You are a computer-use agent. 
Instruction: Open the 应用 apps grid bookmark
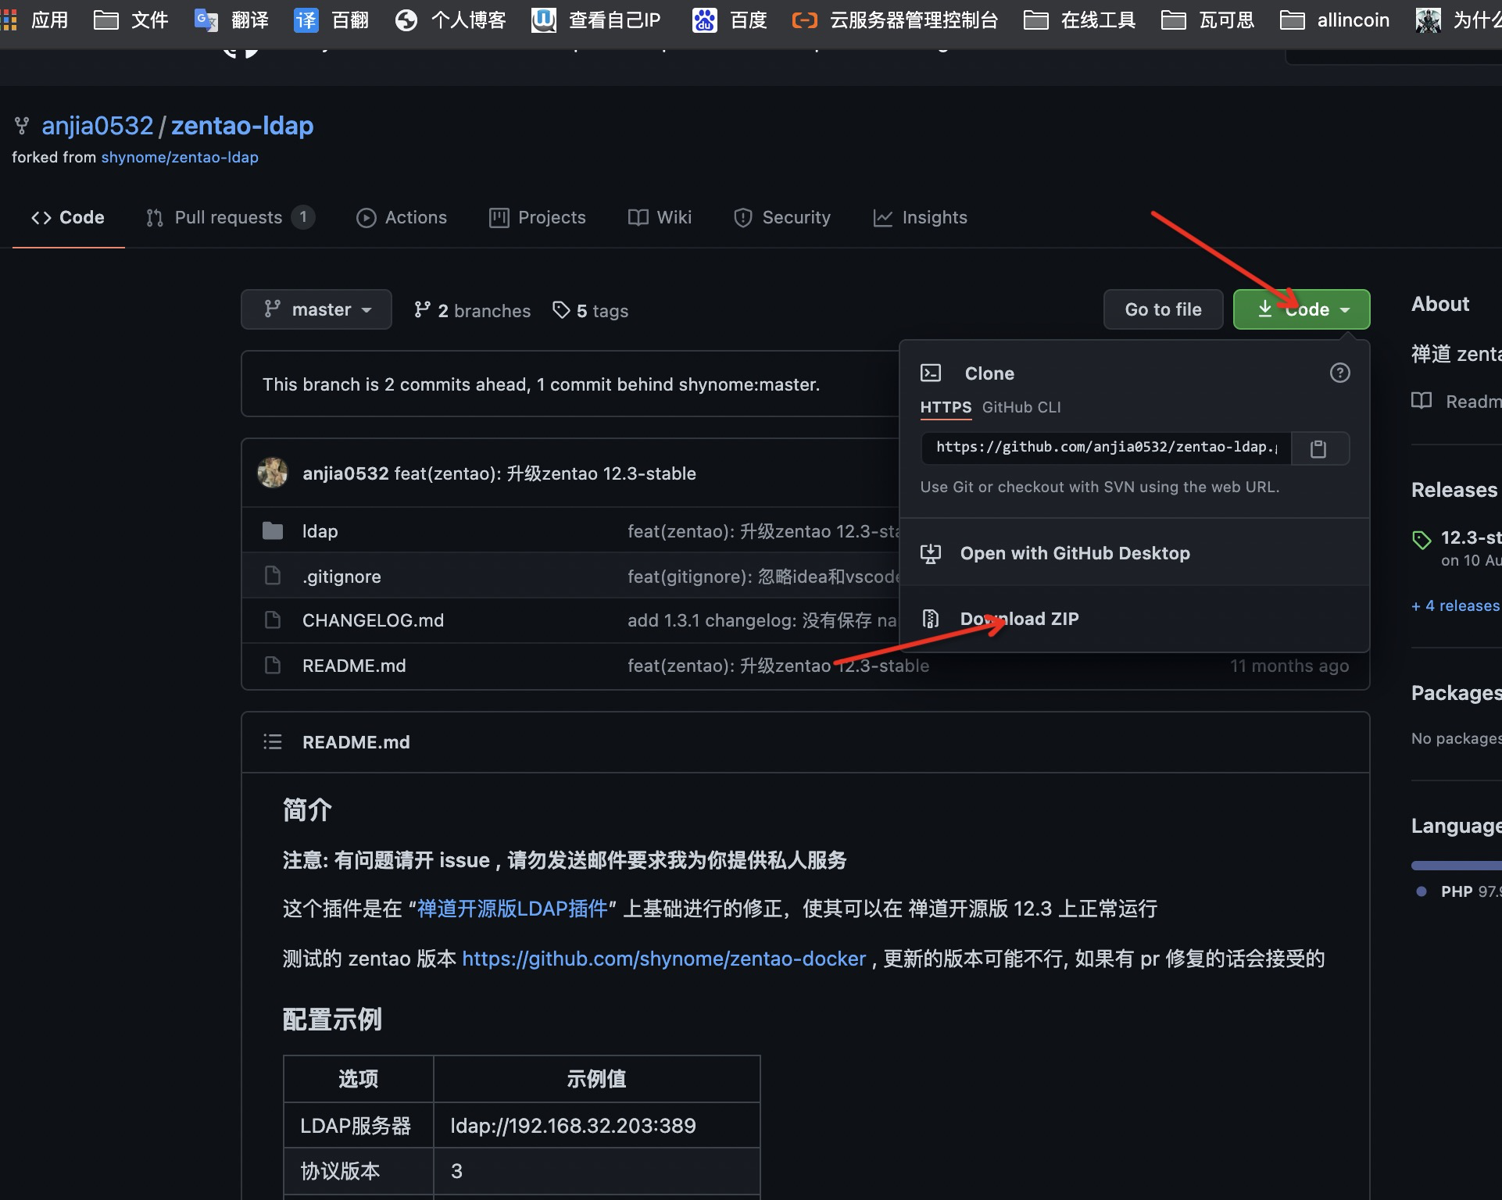click(34, 20)
